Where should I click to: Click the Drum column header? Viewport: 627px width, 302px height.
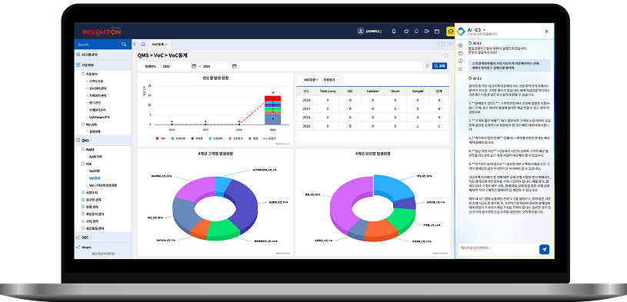[x=395, y=91]
